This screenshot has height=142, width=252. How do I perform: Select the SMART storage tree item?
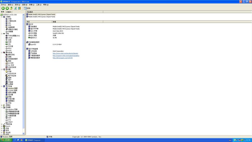coord(10,122)
